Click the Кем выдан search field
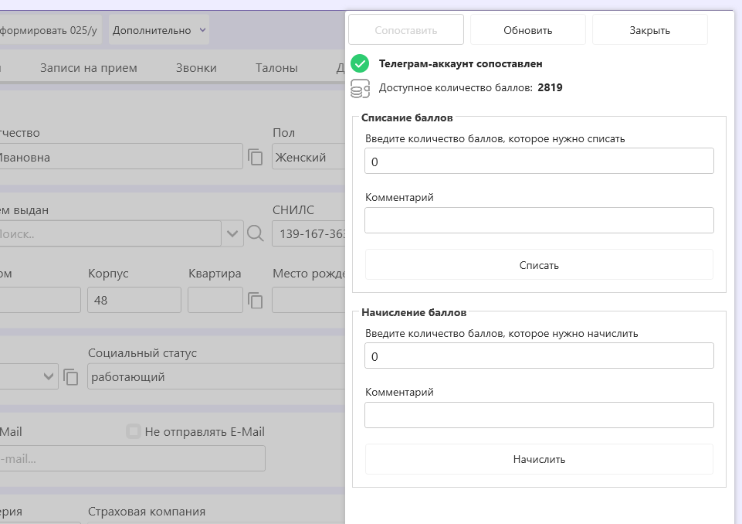This screenshot has width=742, height=524. 110,233
